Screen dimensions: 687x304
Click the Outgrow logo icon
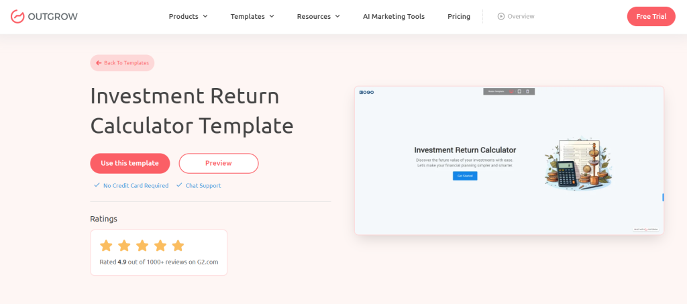17,17
